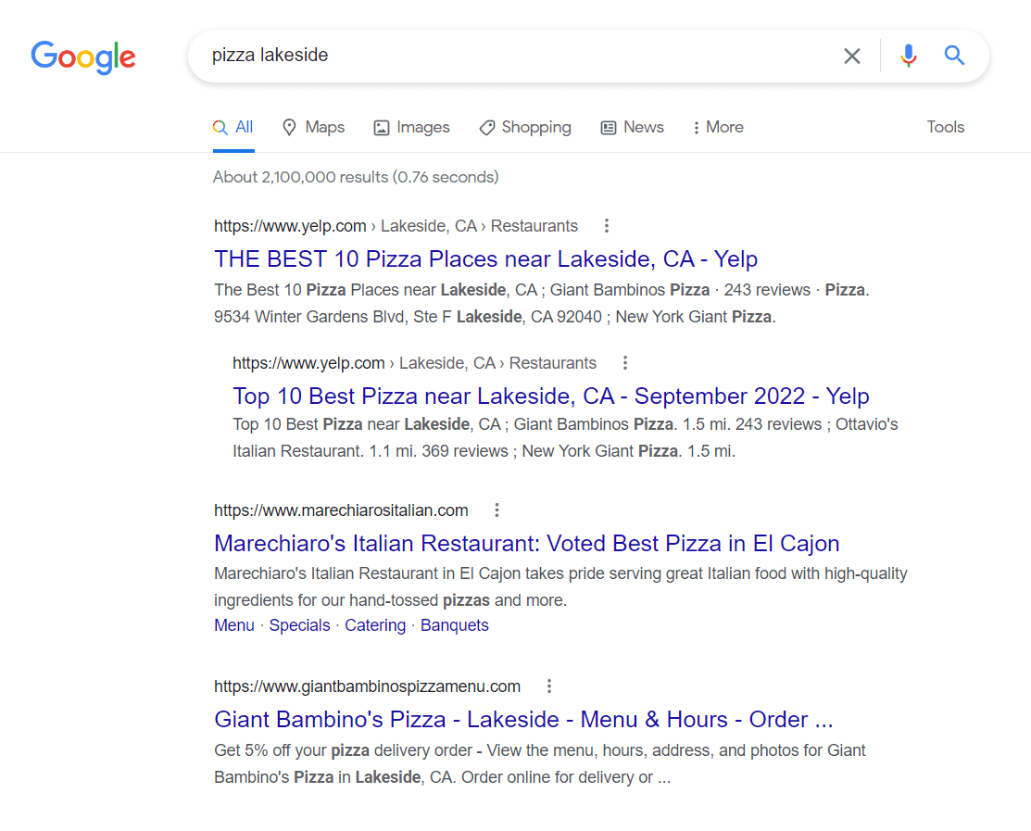Open the Tools filter options
Viewport: 1031px width, 831px height.
(945, 127)
